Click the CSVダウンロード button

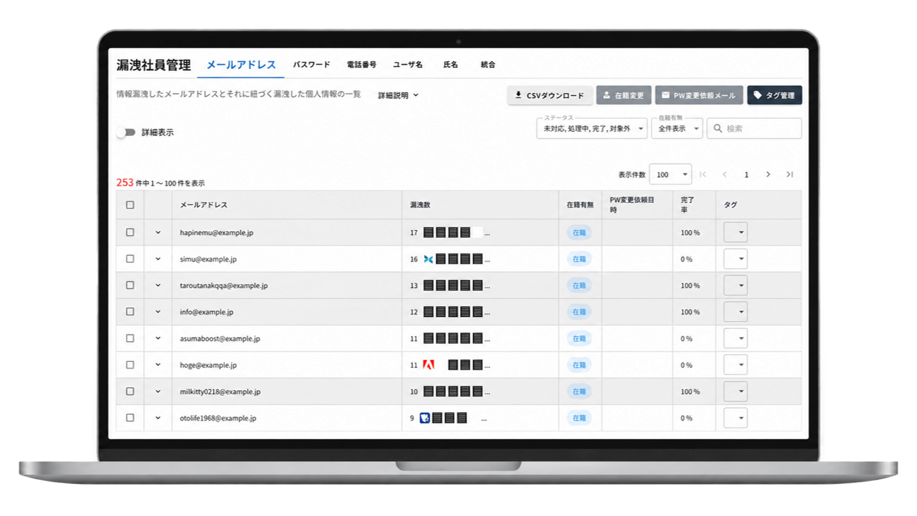pos(550,95)
